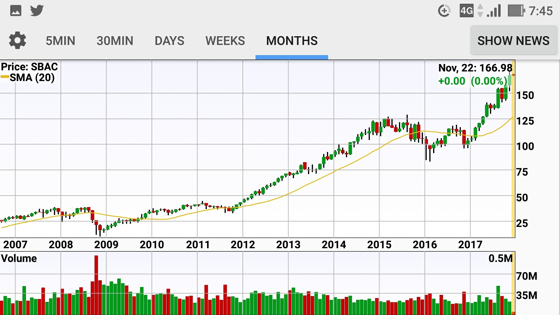This screenshot has height=315, width=560.
Task: Tap the 0.5M current volume value
Action: pos(501,258)
